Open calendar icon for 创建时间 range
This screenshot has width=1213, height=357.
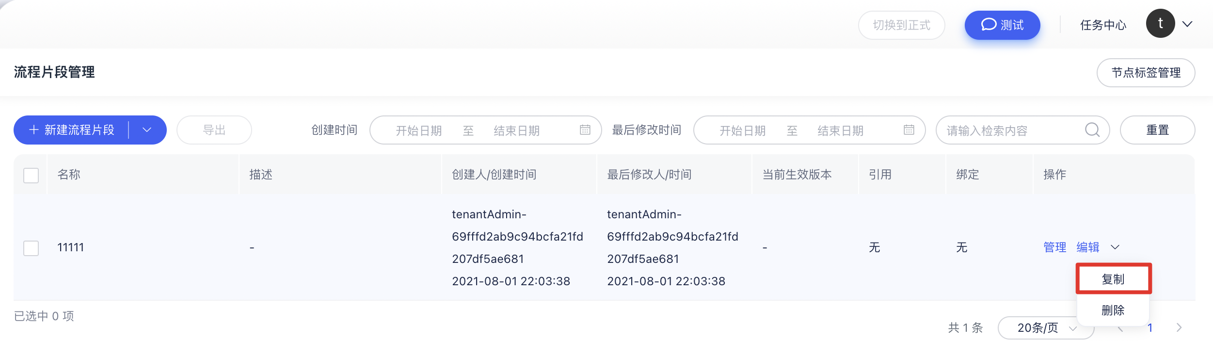[x=585, y=130]
